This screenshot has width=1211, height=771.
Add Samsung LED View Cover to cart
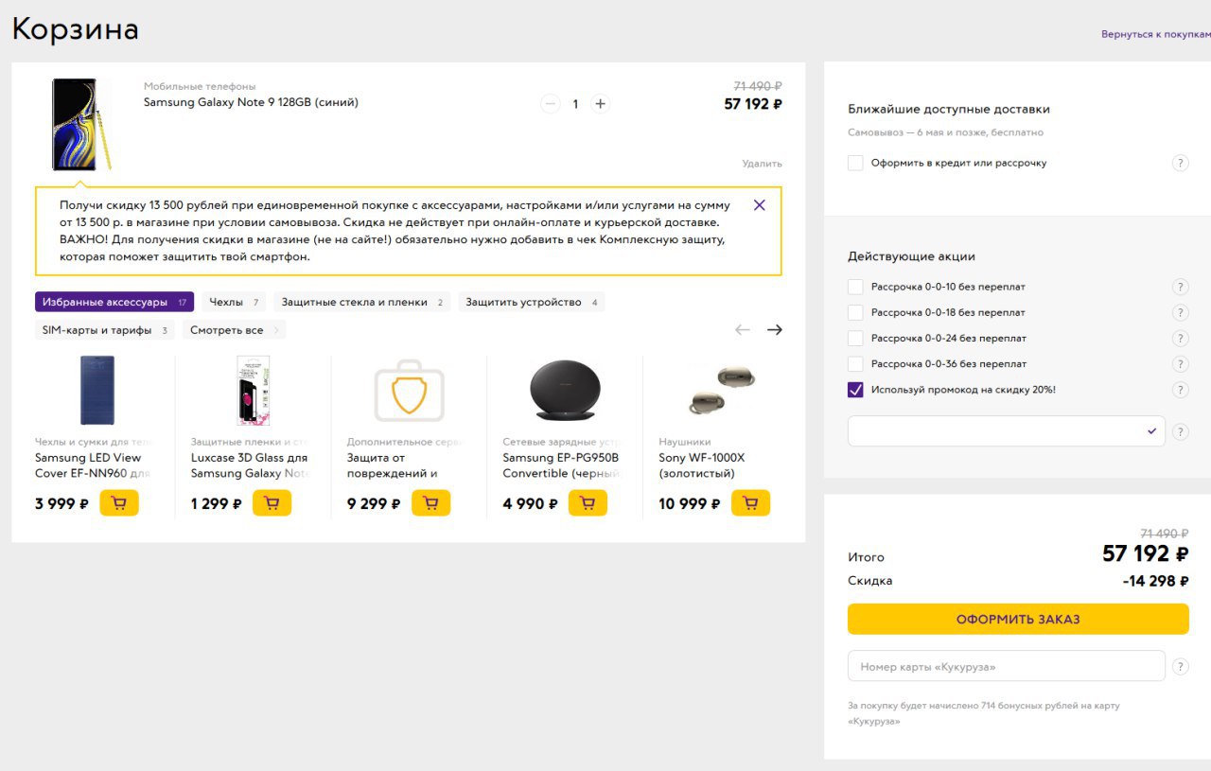119,503
